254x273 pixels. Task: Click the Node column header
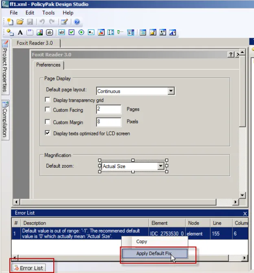198,223
